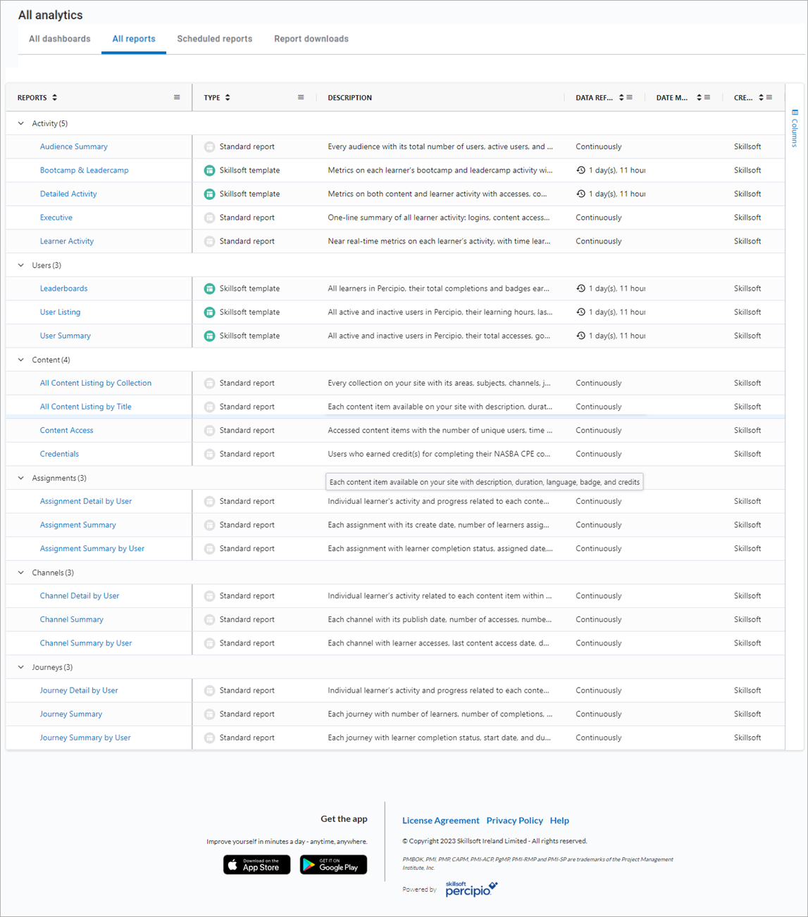The image size is (808, 917).
Task: Open the Privacy Policy link
Action: [x=515, y=820]
